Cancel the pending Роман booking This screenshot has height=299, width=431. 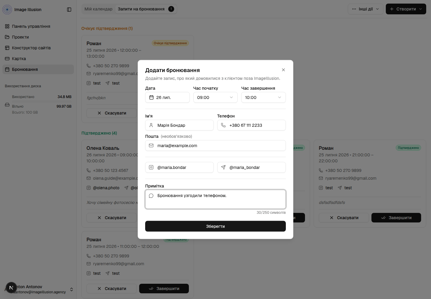pos(112,113)
